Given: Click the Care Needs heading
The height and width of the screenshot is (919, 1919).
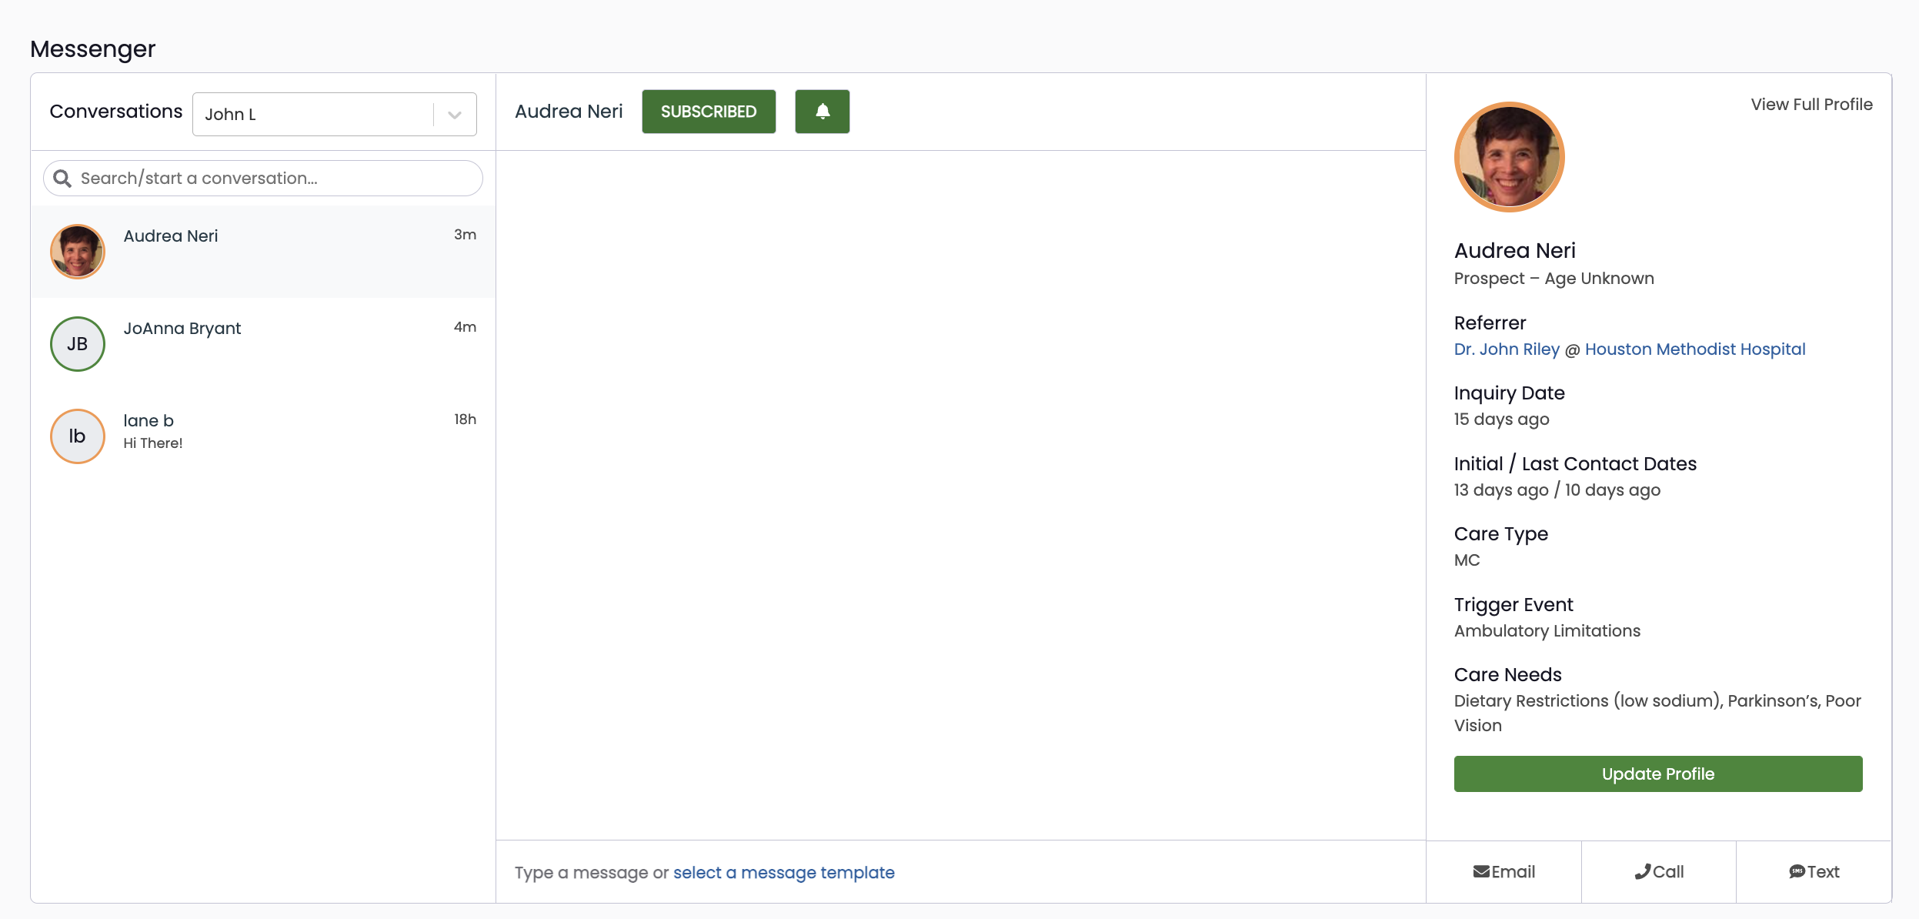Looking at the screenshot, I should [1507, 675].
